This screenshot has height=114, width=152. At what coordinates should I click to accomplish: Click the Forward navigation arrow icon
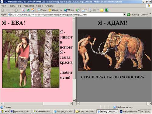[x=16, y=10]
